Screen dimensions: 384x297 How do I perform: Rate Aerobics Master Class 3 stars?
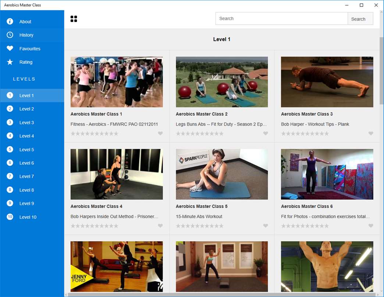pos(305,133)
